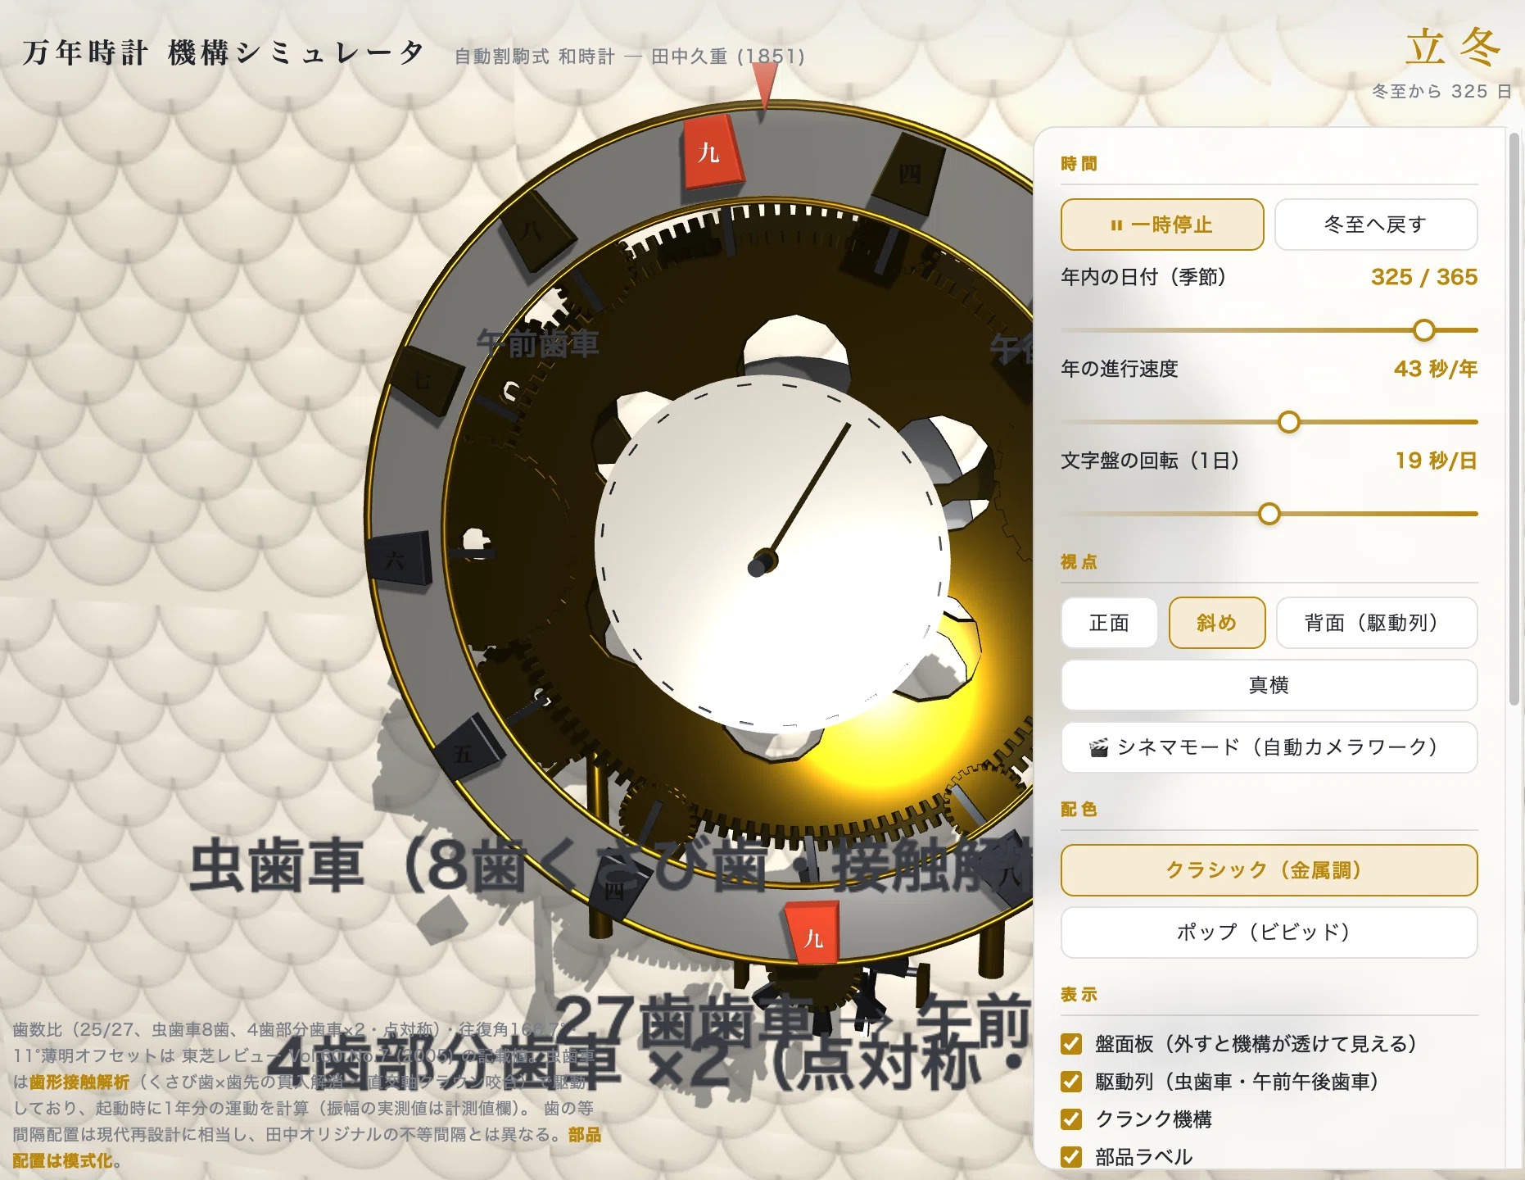
Task: Choose the クラシック（金属調）color scheme
Action: [1269, 870]
